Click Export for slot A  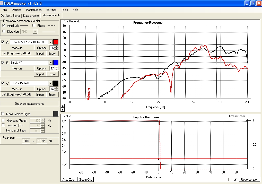[x=52, y=54]
